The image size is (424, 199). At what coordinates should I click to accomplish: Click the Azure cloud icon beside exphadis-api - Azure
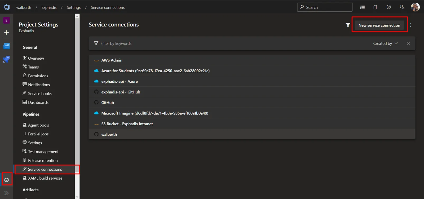(96, 81)
